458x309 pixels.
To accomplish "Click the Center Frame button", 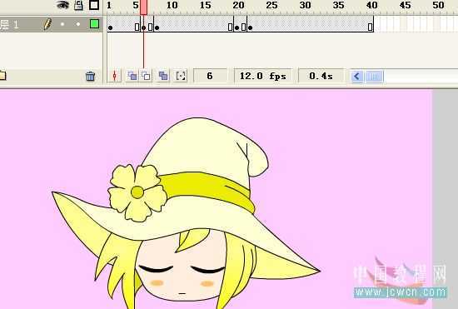I will pos(115,76).
